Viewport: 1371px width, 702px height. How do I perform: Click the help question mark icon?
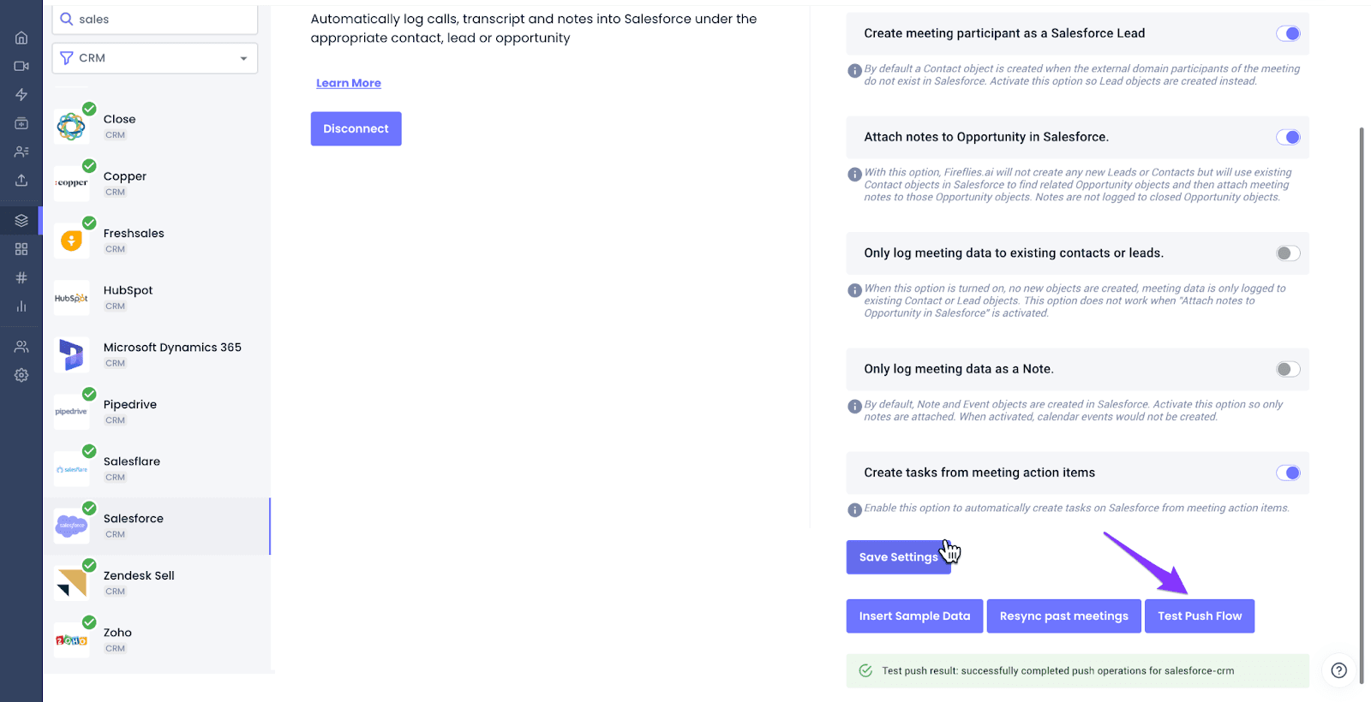[1339, 670]
